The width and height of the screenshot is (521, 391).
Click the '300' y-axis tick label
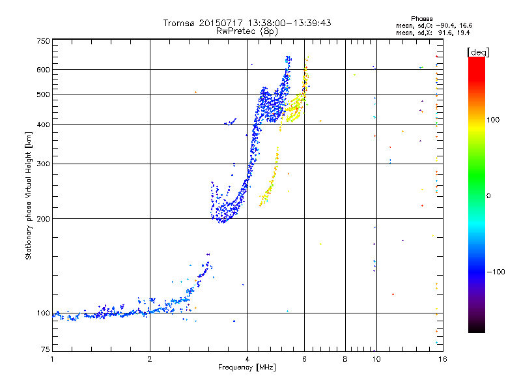pos(43,164)
